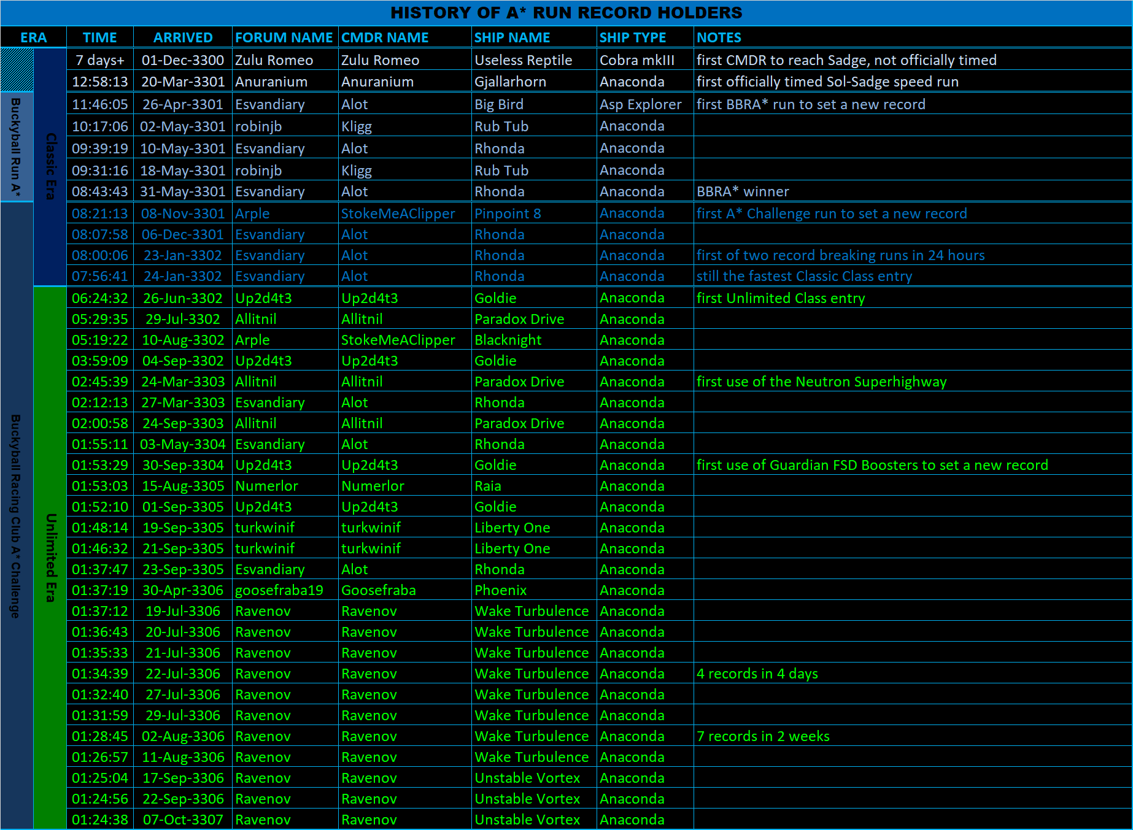Select the ERA column header

point(33,37)
